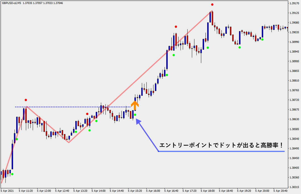Select the red dot above the highest peak
This screenshot has height=194, width=301.
[x=212, y=5]
